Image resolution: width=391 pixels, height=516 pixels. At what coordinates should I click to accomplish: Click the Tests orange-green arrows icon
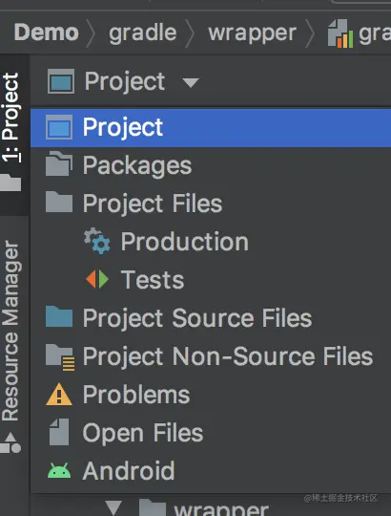[x=97, y=279]
